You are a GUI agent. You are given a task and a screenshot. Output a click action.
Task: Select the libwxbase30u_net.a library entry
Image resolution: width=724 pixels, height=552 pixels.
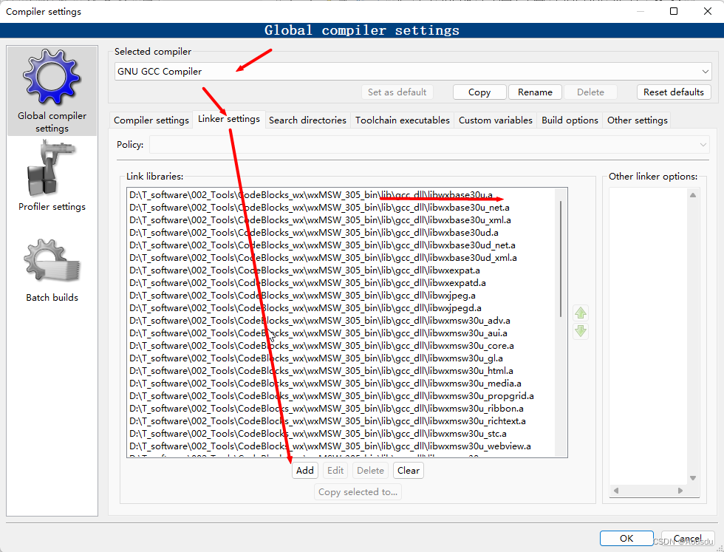[x=296, y=208]
